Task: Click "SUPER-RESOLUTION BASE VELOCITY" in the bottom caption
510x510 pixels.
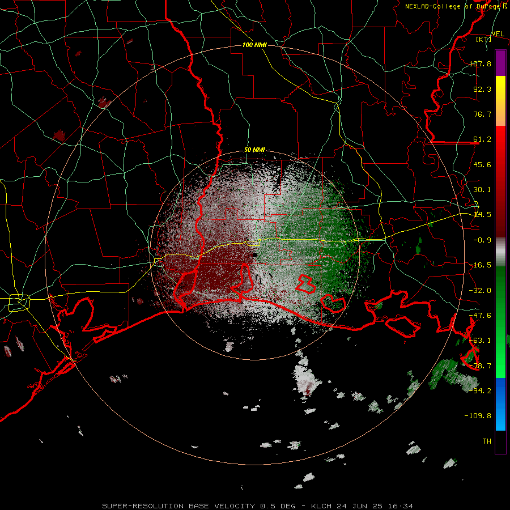Action: [178, 506]
